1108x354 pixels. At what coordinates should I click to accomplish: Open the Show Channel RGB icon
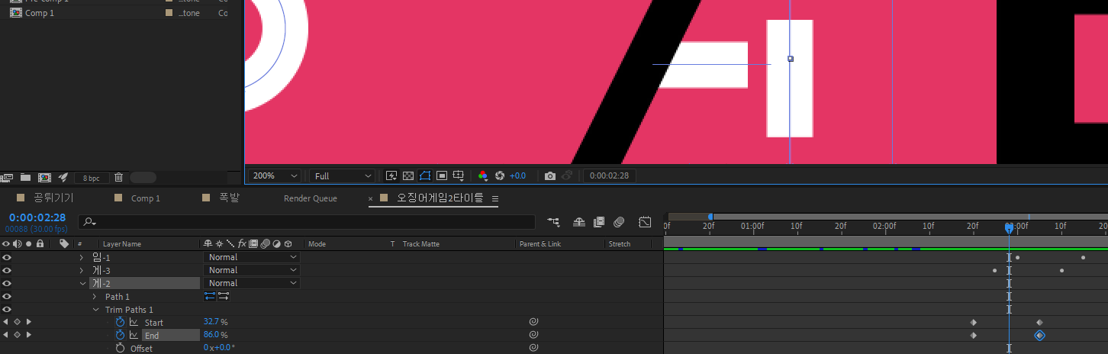click(482, 175)
